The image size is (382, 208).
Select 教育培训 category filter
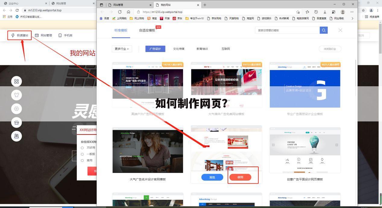(x=202, y=49)
